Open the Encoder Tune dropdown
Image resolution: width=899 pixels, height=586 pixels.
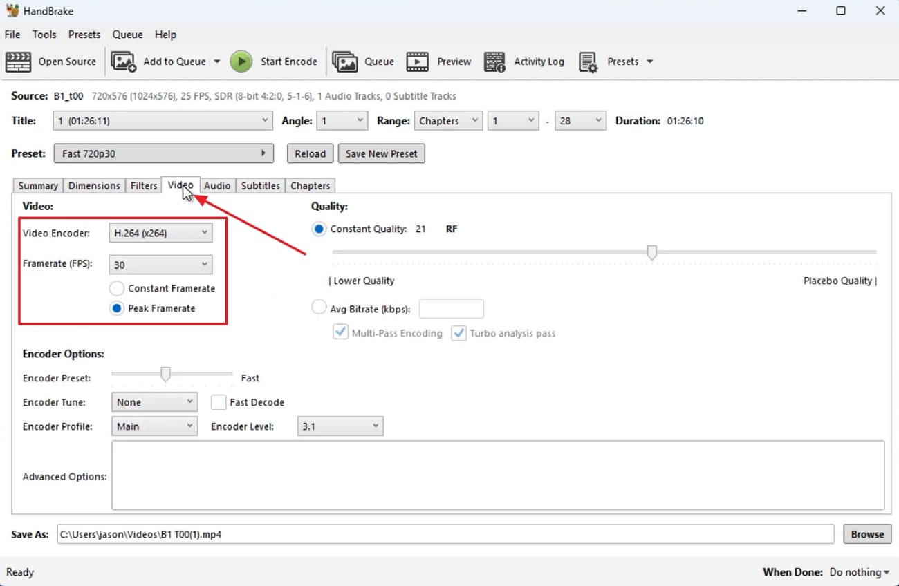(154, 401)
